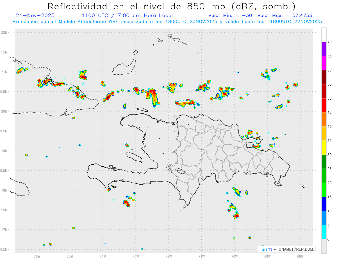Click the 'ONAMET/REP.DOM.' credit label
Viewport: 337px width, 260px height.
pyautogui.click(x=296, y=249)
